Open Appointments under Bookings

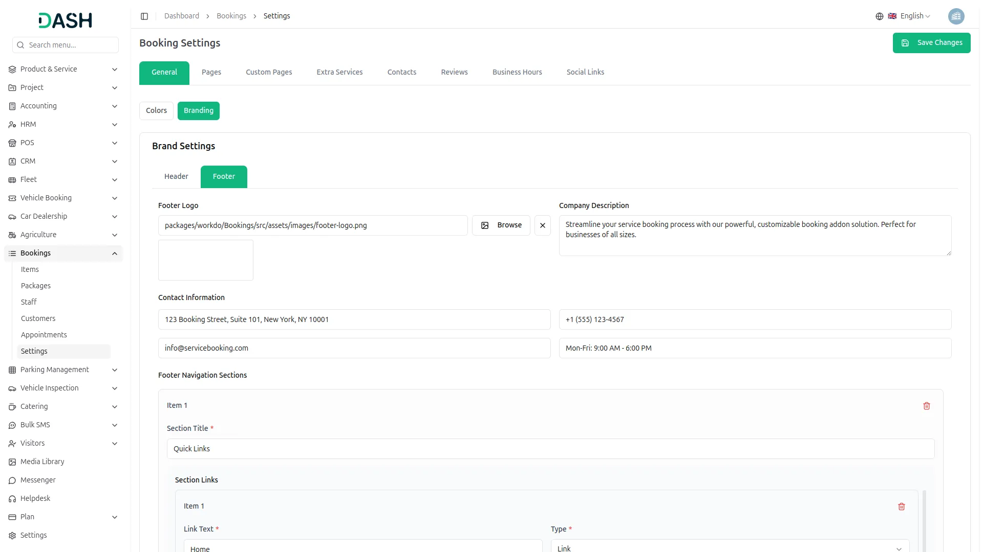[44, 335]
